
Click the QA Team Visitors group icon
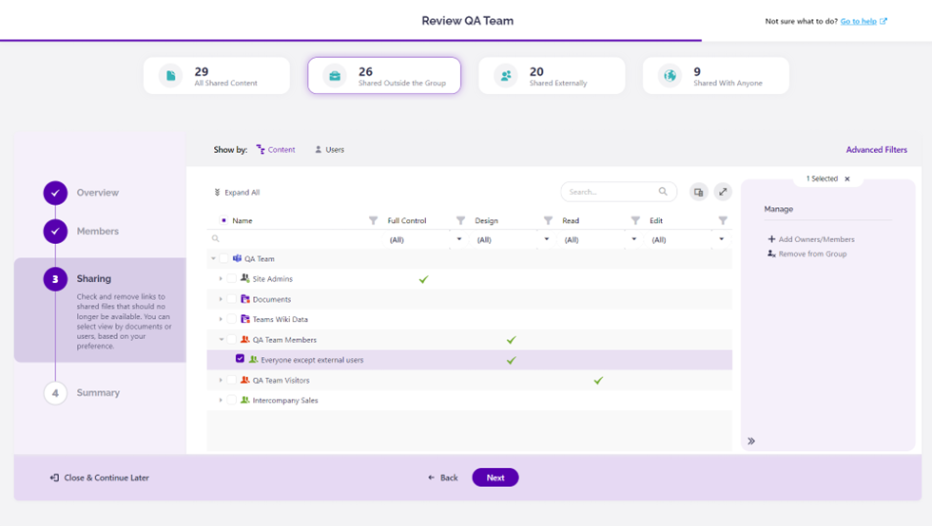coord(245,380)
